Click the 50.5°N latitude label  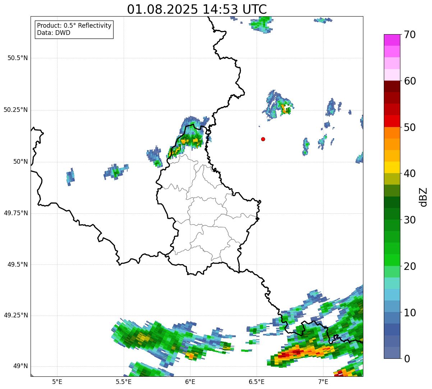17,58
